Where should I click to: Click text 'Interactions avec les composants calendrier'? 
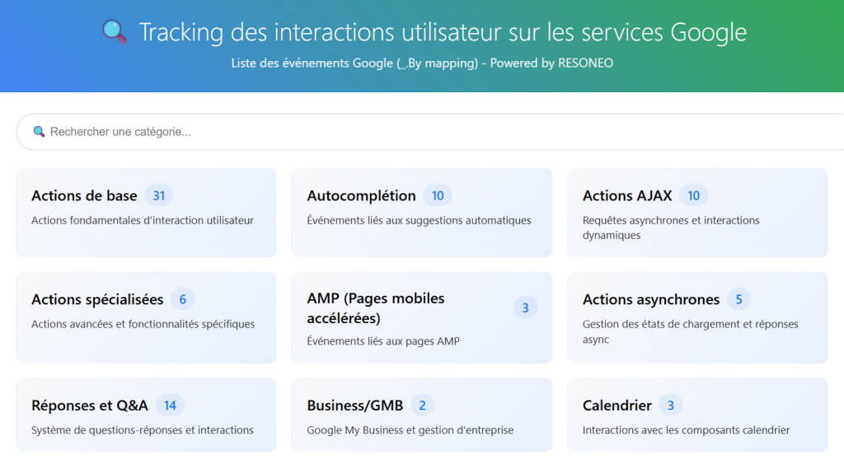[x=687, y=429]
